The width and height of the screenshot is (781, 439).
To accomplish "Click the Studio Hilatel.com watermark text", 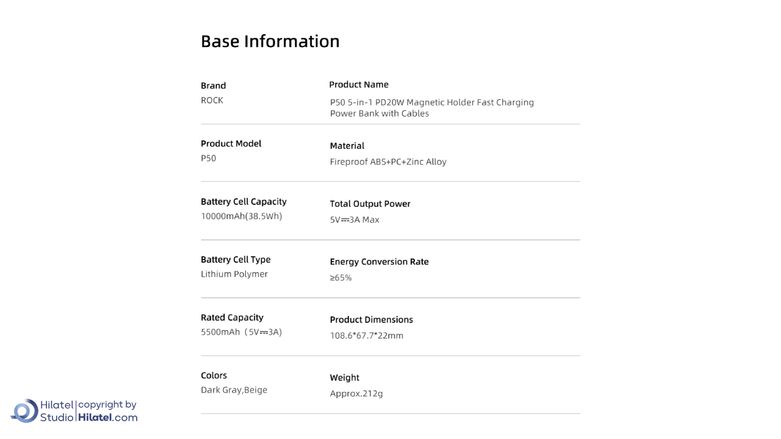I will coord(89,418).
